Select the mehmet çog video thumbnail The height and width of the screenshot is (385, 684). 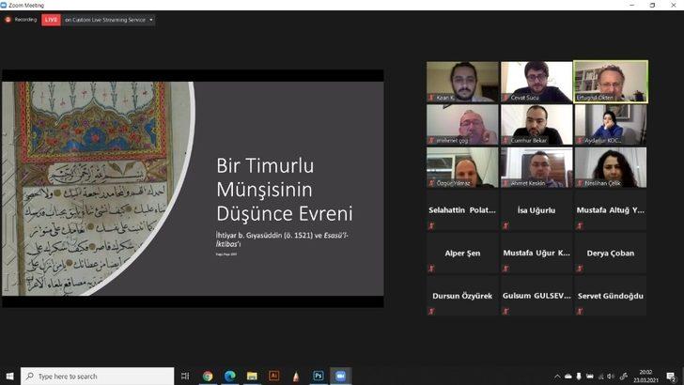click(x=462, y=124)
